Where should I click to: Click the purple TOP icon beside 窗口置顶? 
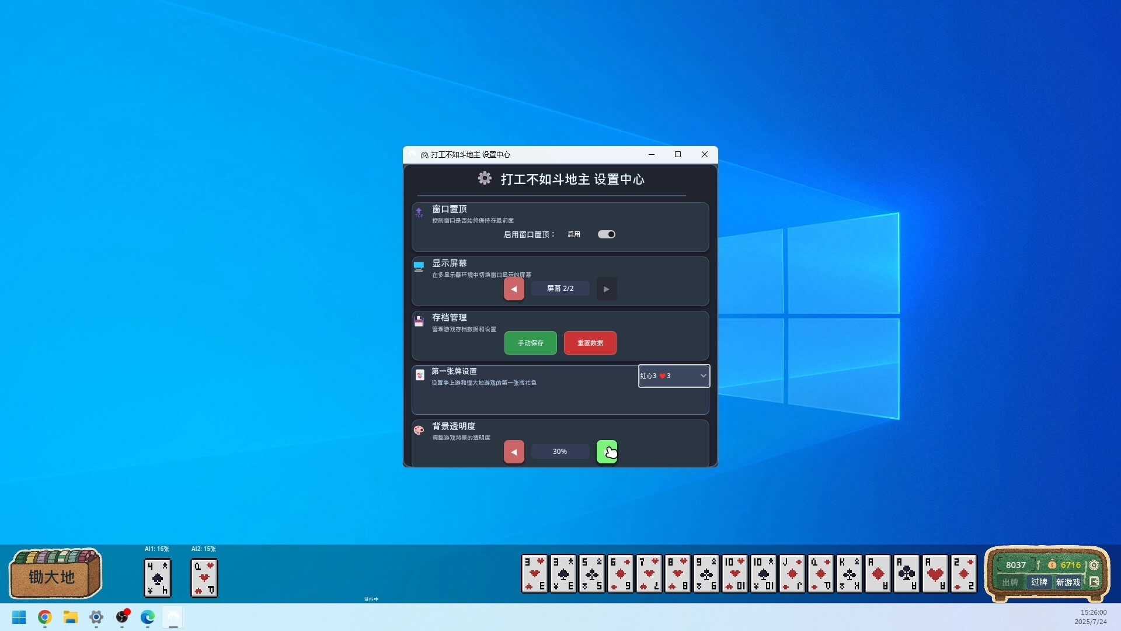point(419,213)
